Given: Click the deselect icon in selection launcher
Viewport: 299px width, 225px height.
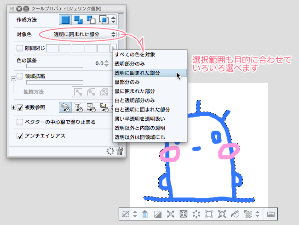Looking at the screenshot, I should point(125,214).
